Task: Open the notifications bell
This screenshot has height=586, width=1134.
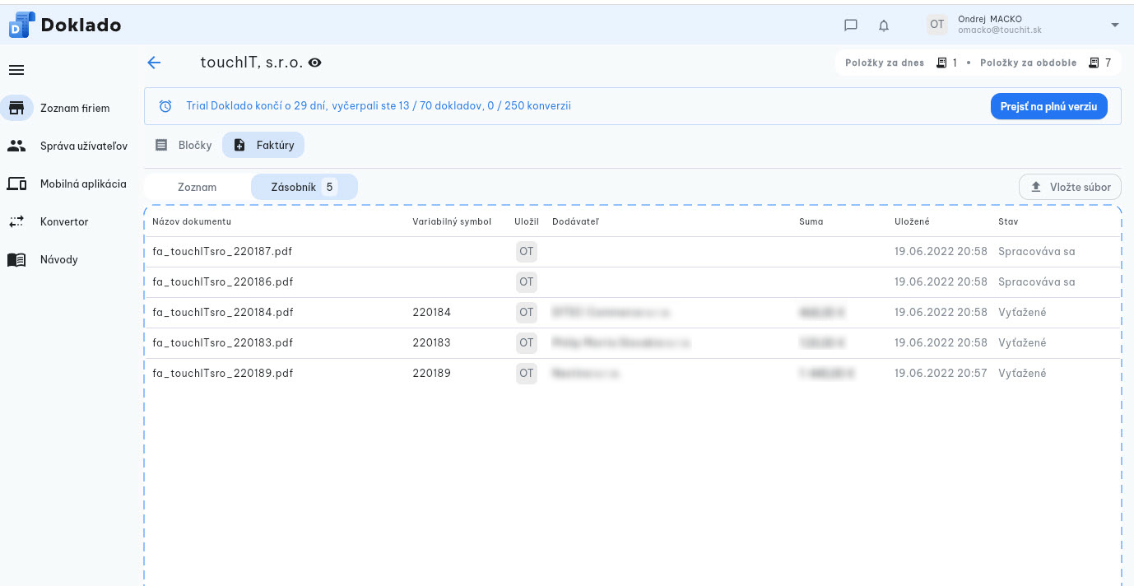Action: point(884,26)
